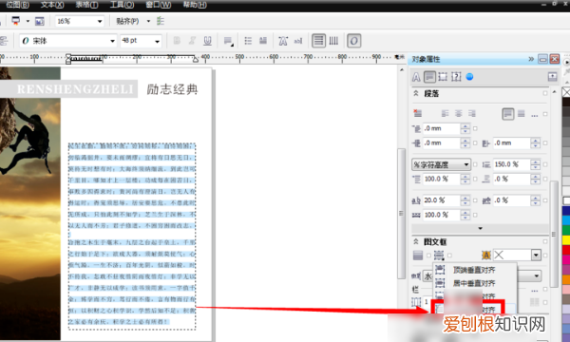This screenshot has height=342, width=570.
Task: Click the canvas vertical scrollbar
Action: tap(401, 213)
